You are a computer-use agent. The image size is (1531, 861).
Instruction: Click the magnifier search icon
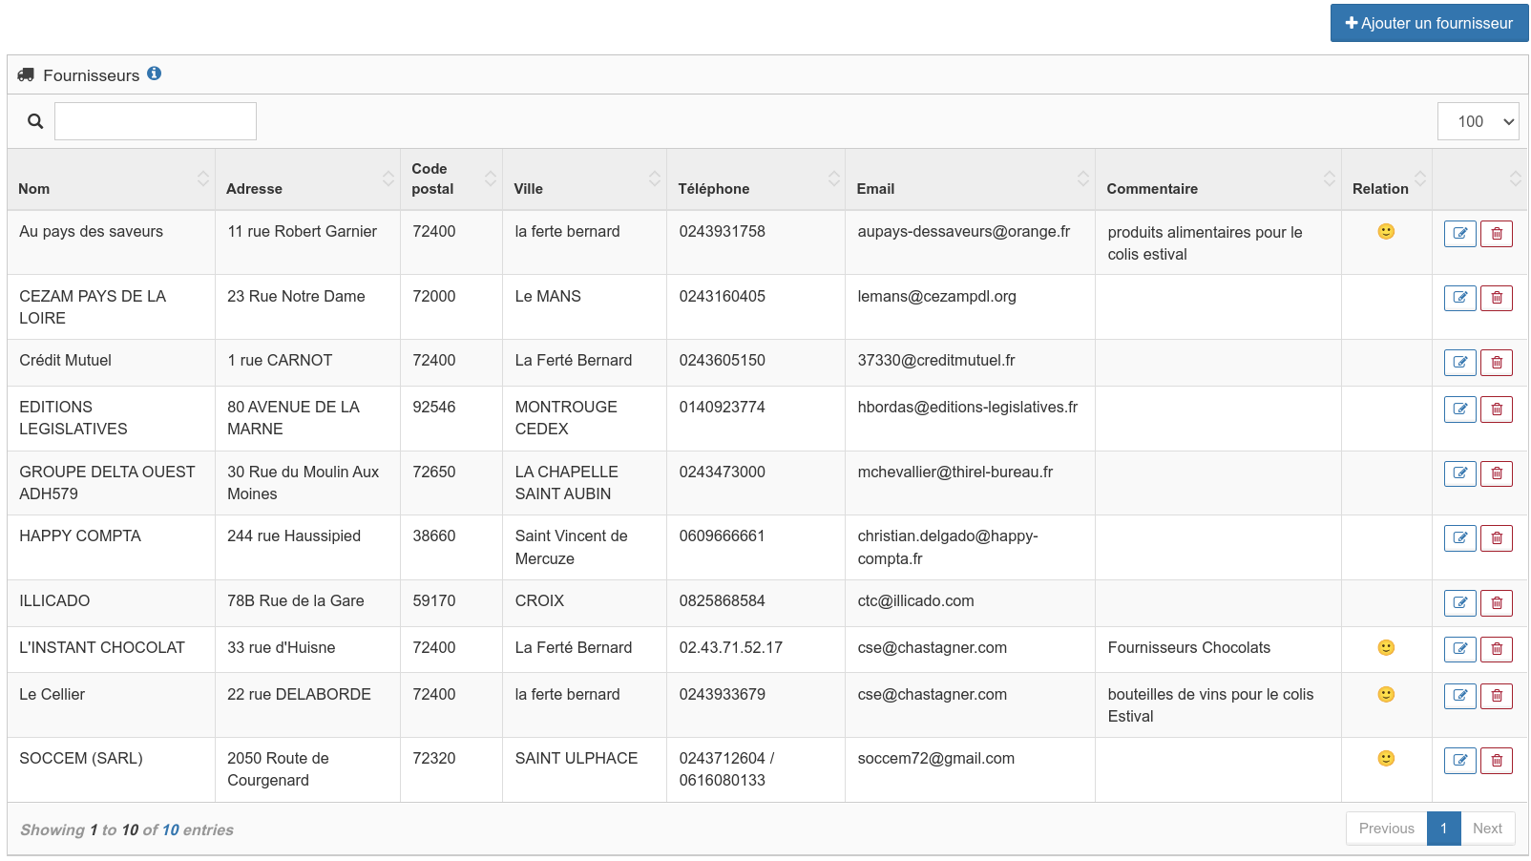35,121
